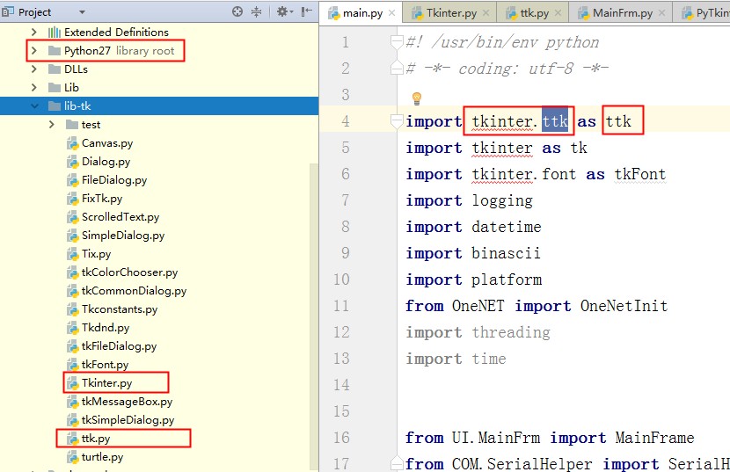Select tkSimpleDialog.py in the project tree
730x472 pixels.
[128, 420]
